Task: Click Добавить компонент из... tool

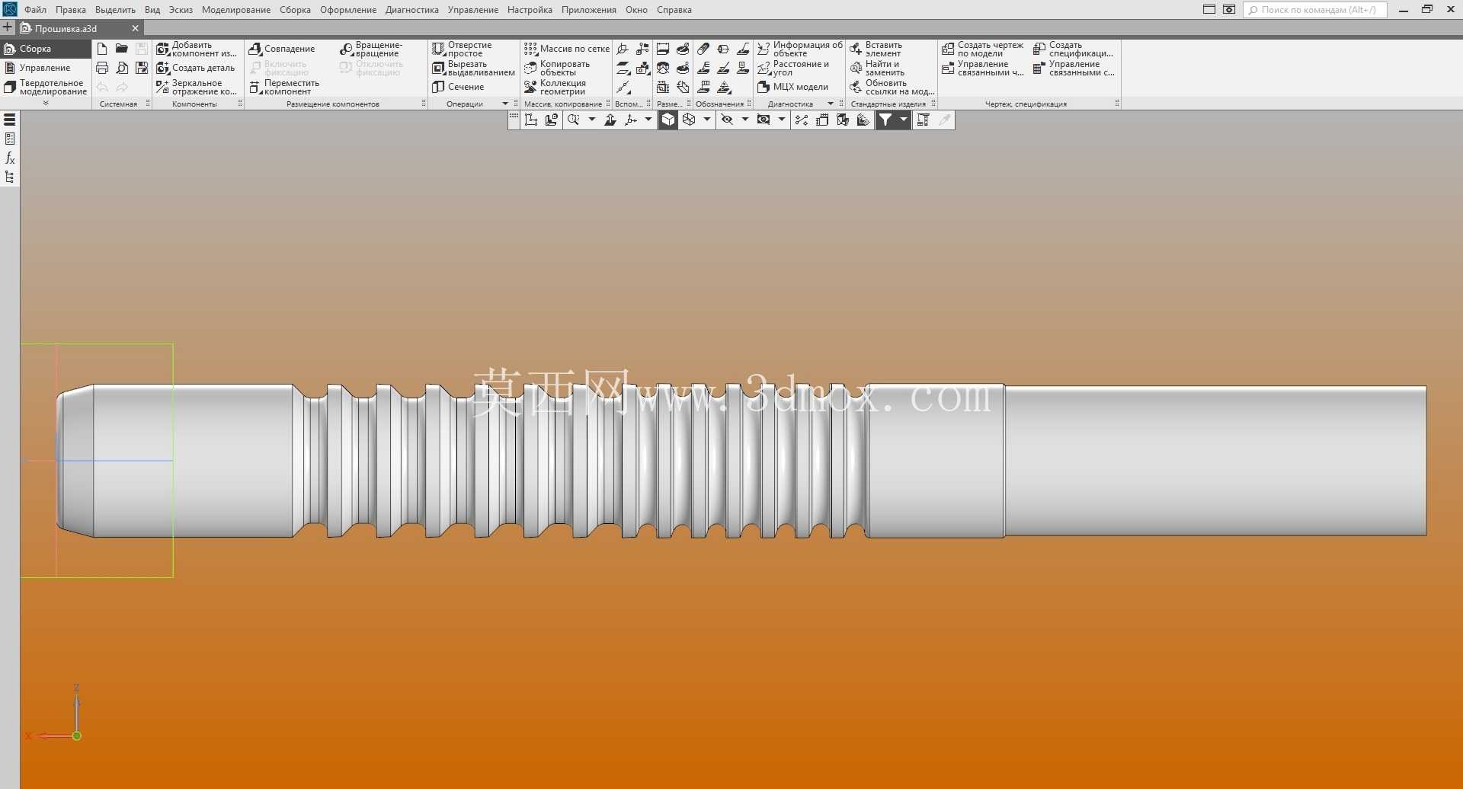Action: tap(197, 49)
